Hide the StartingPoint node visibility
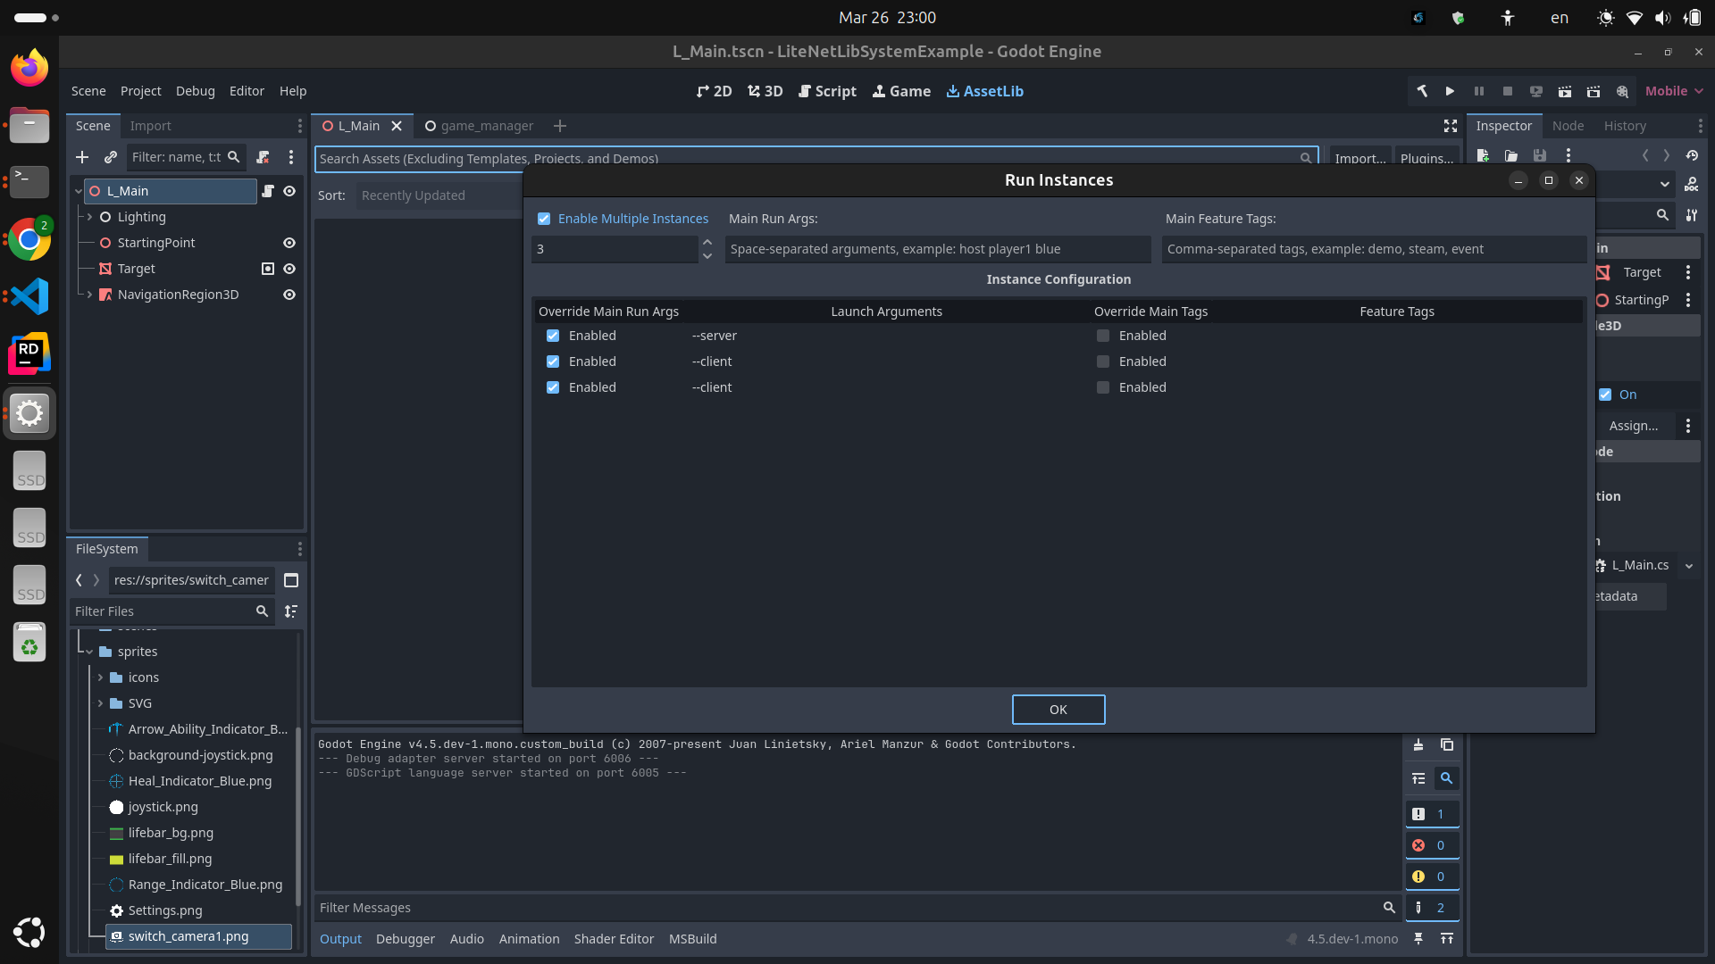This screenshot has height=964, width=1715. (x=289, y=243)
